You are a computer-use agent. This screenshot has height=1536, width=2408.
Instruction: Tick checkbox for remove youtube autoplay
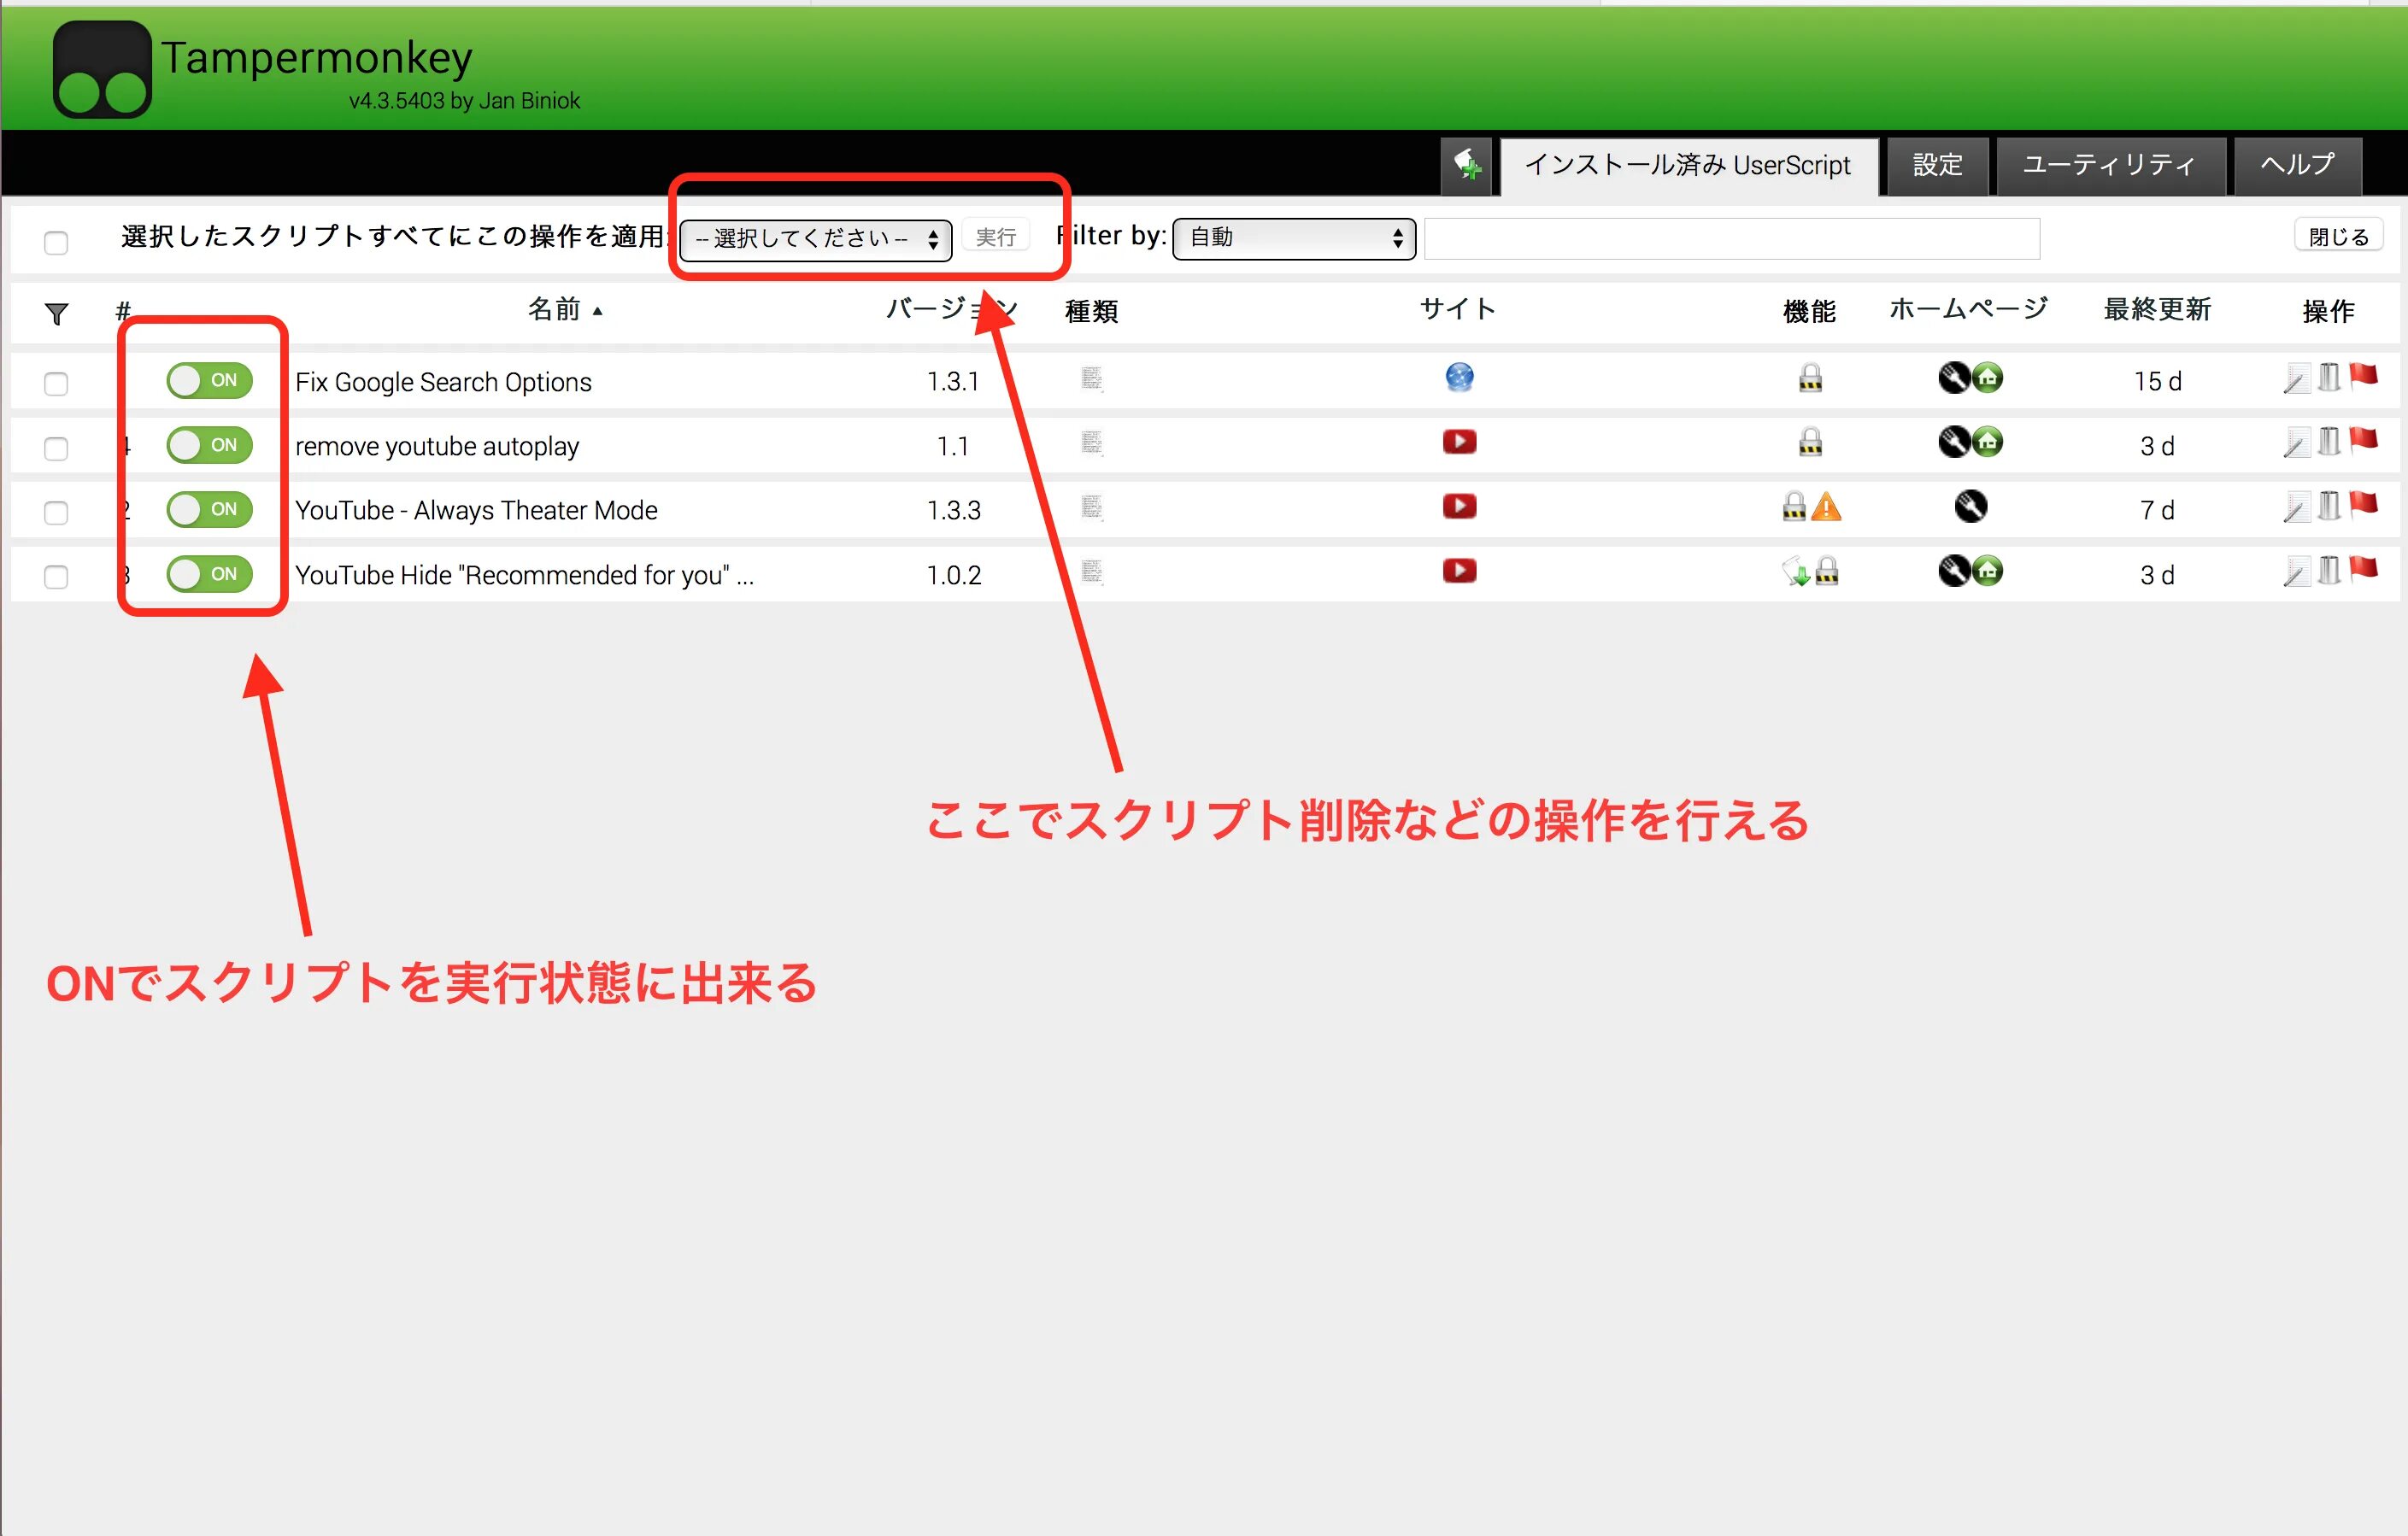56,448
